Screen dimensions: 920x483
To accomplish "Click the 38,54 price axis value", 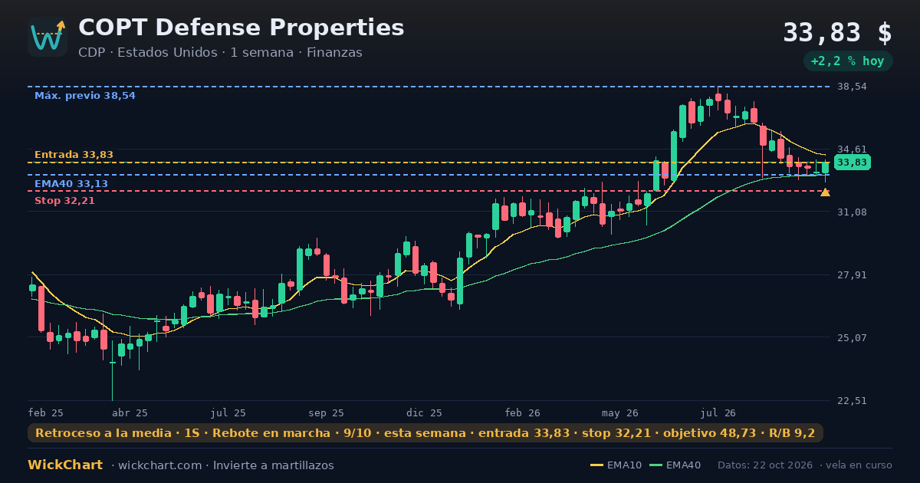I will point(851,87).
